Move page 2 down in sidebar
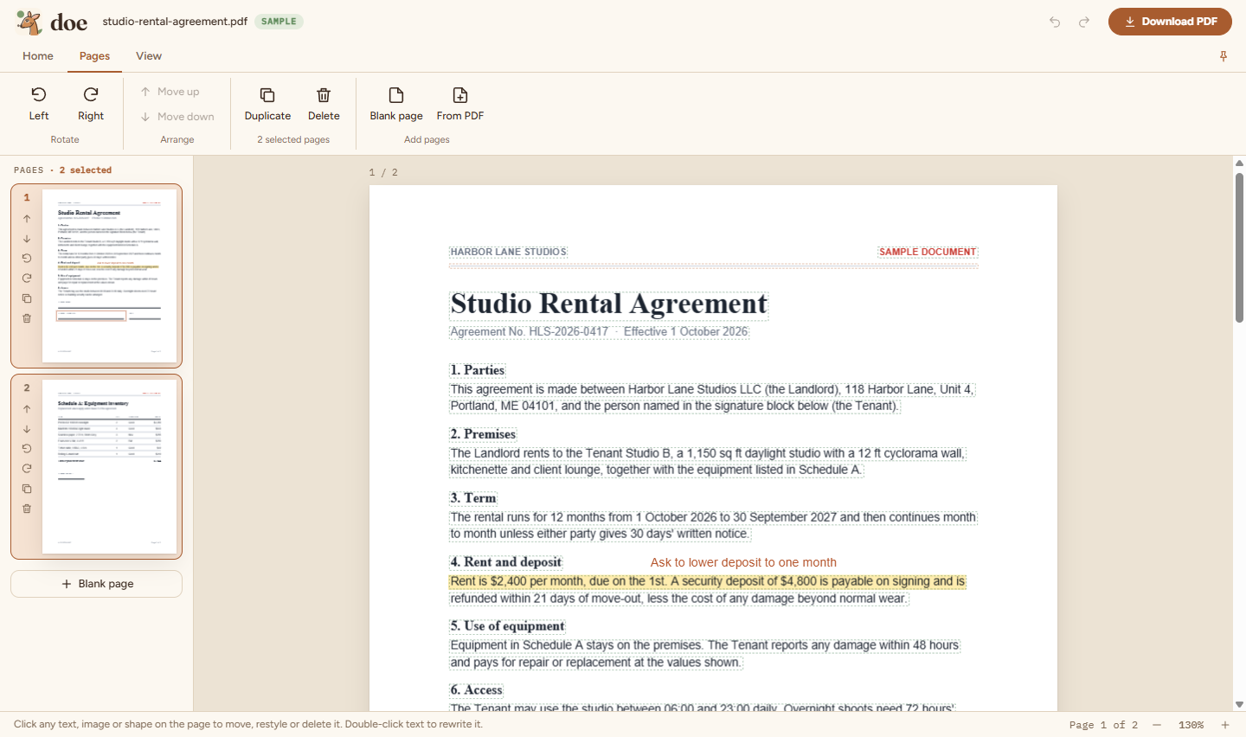 coord(27,429)
